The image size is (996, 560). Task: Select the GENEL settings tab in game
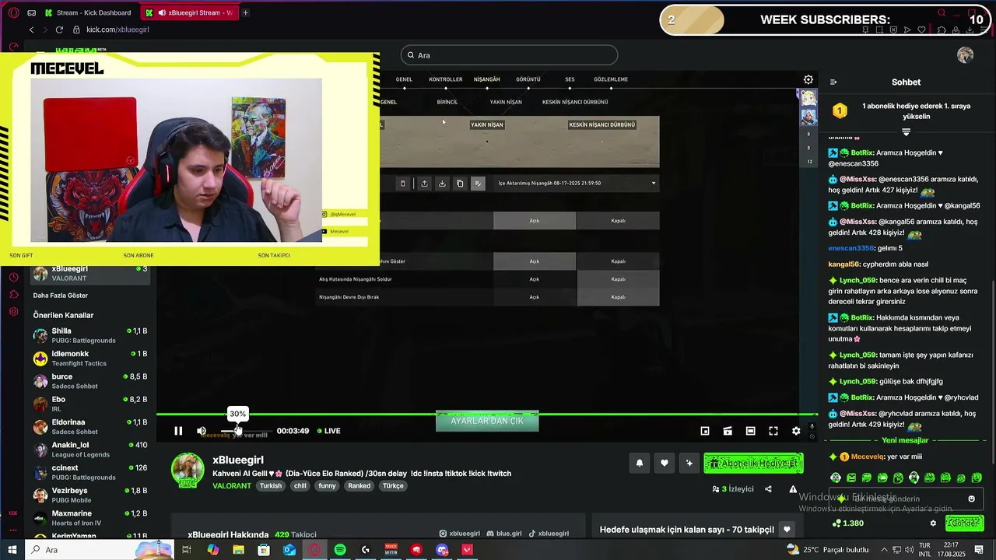tap(404, 79)
